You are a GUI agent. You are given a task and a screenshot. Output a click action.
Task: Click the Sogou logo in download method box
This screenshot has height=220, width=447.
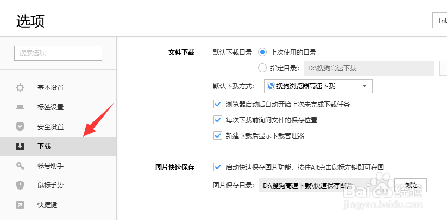pyautogui.click(x=271, y=86)
